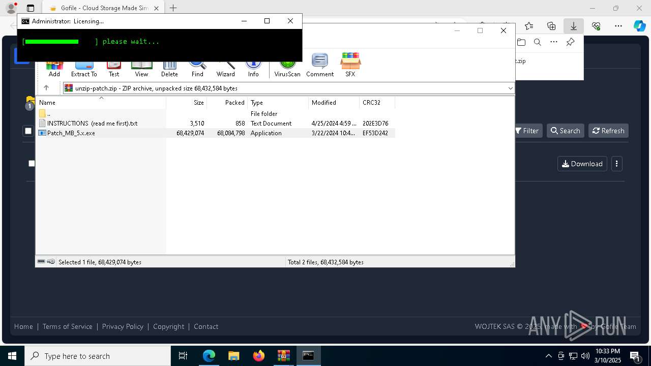Image resolution: width=651 pixels, height=366 pixels.
Task: Open Edge Collections icon
Action: pos(551,26)
